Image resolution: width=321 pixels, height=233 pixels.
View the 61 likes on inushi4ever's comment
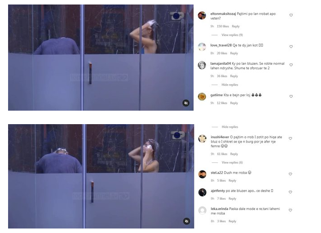(222, 154)
